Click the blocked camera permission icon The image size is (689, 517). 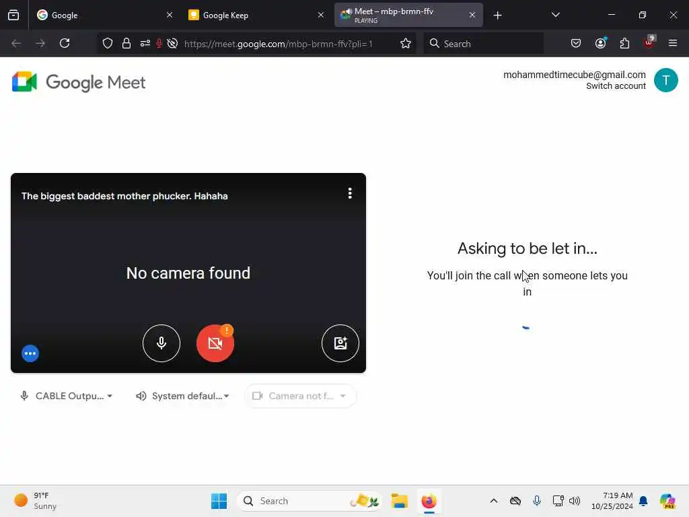coord(173,43)
